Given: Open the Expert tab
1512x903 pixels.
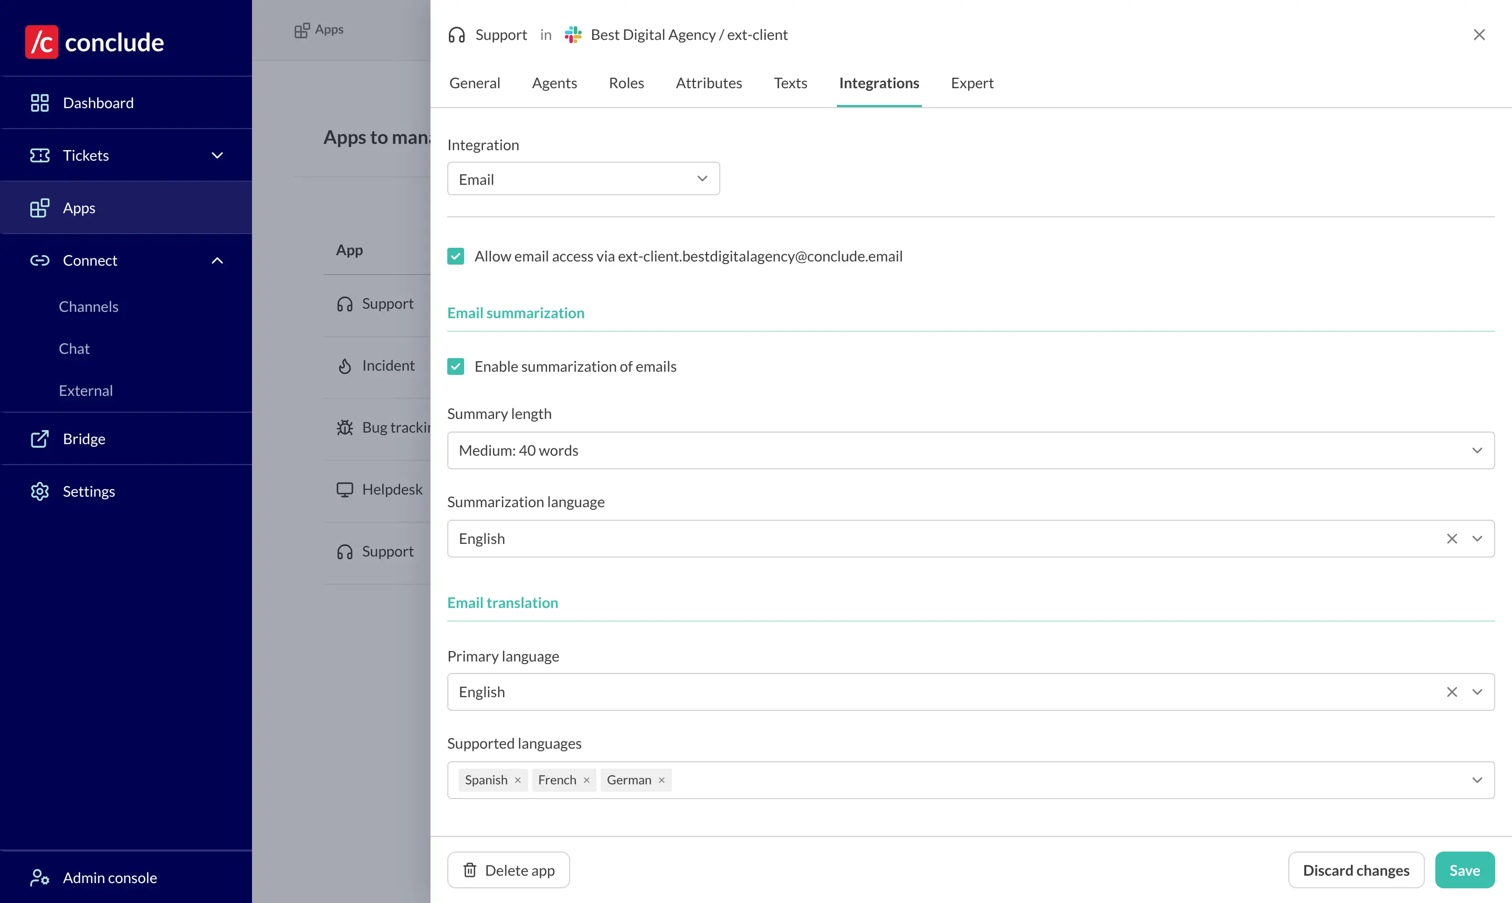Looking at the screenshot, I should (972, 83).
